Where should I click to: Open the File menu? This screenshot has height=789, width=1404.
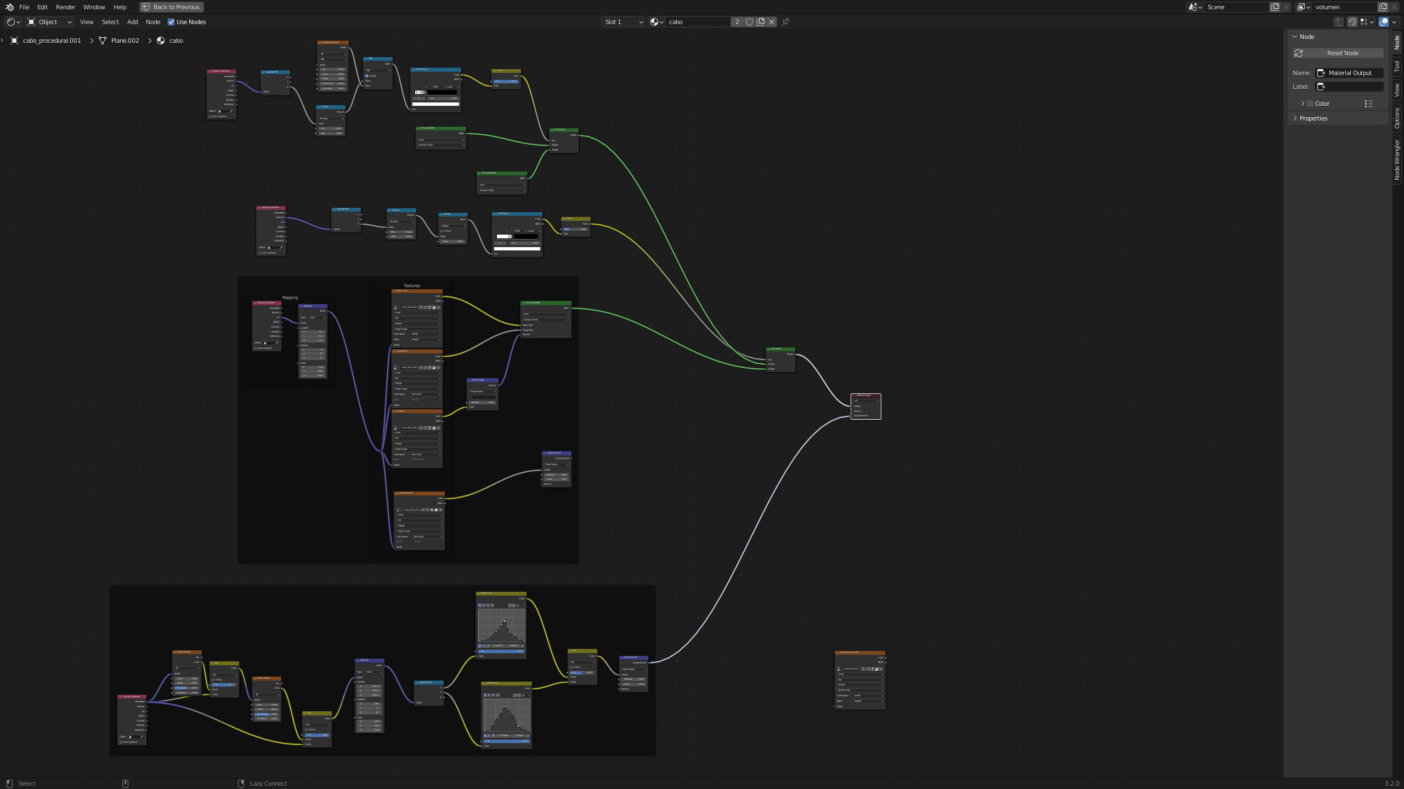pyautogui.click(x=24, y=7)
